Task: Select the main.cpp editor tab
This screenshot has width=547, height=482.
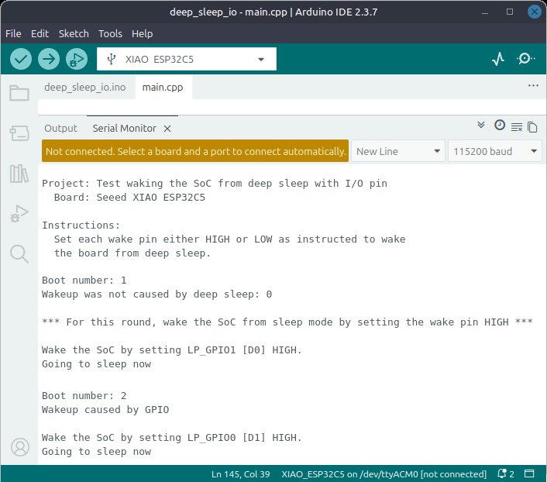Action: 163,87
